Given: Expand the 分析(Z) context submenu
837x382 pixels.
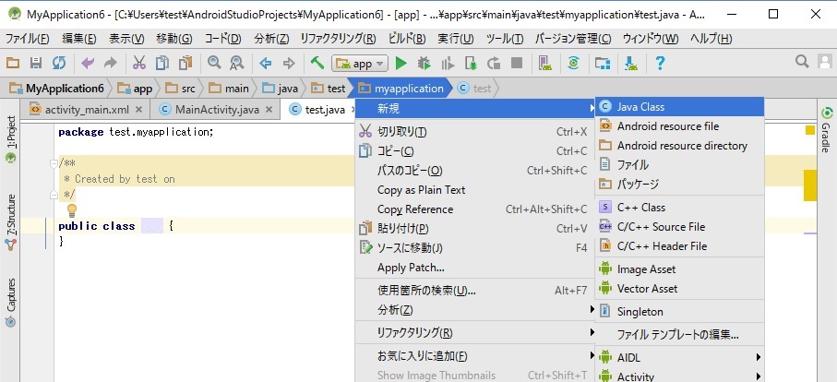Looking at the screenshot, I should (x=474, y=310).
